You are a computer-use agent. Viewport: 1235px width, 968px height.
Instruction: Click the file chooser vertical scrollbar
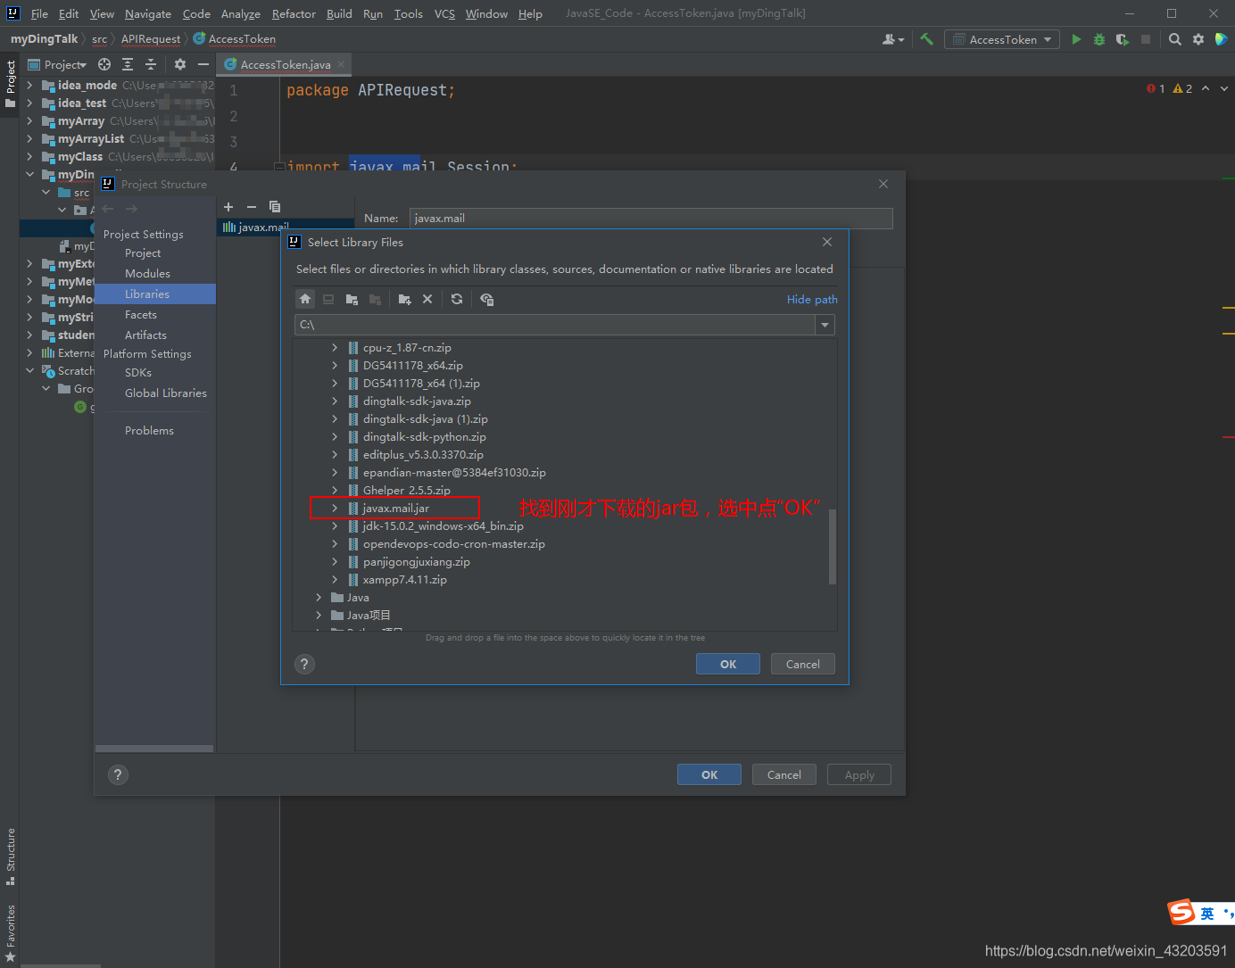click(833, 546)
